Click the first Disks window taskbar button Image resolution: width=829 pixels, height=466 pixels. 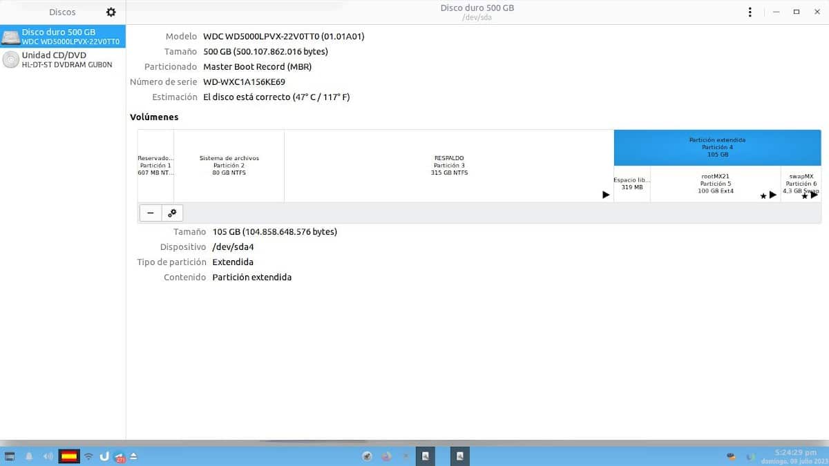426,456
